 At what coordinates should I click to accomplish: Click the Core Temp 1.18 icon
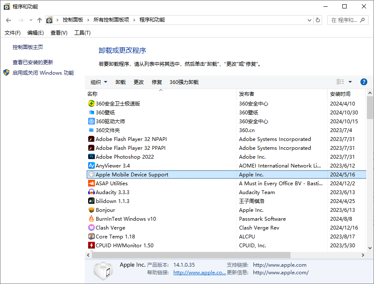coord(91,236)
